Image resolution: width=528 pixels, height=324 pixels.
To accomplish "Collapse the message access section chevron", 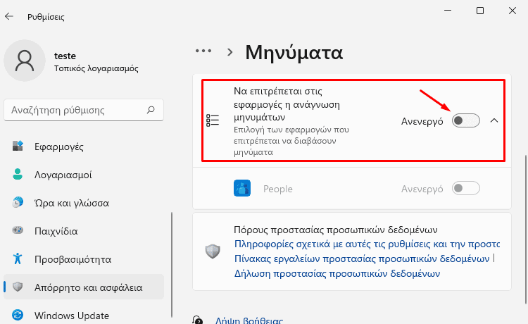I will click(x=494, y=120).
